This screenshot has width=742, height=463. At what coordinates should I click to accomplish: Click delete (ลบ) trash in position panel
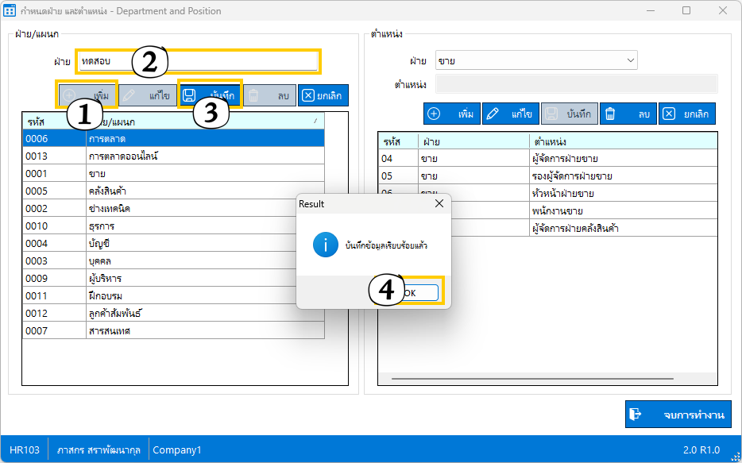coord(627,114)
